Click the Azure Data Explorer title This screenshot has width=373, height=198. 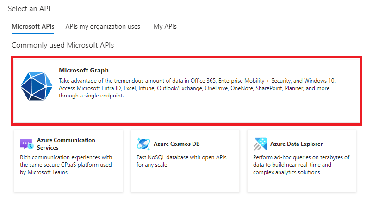(296, 144)
